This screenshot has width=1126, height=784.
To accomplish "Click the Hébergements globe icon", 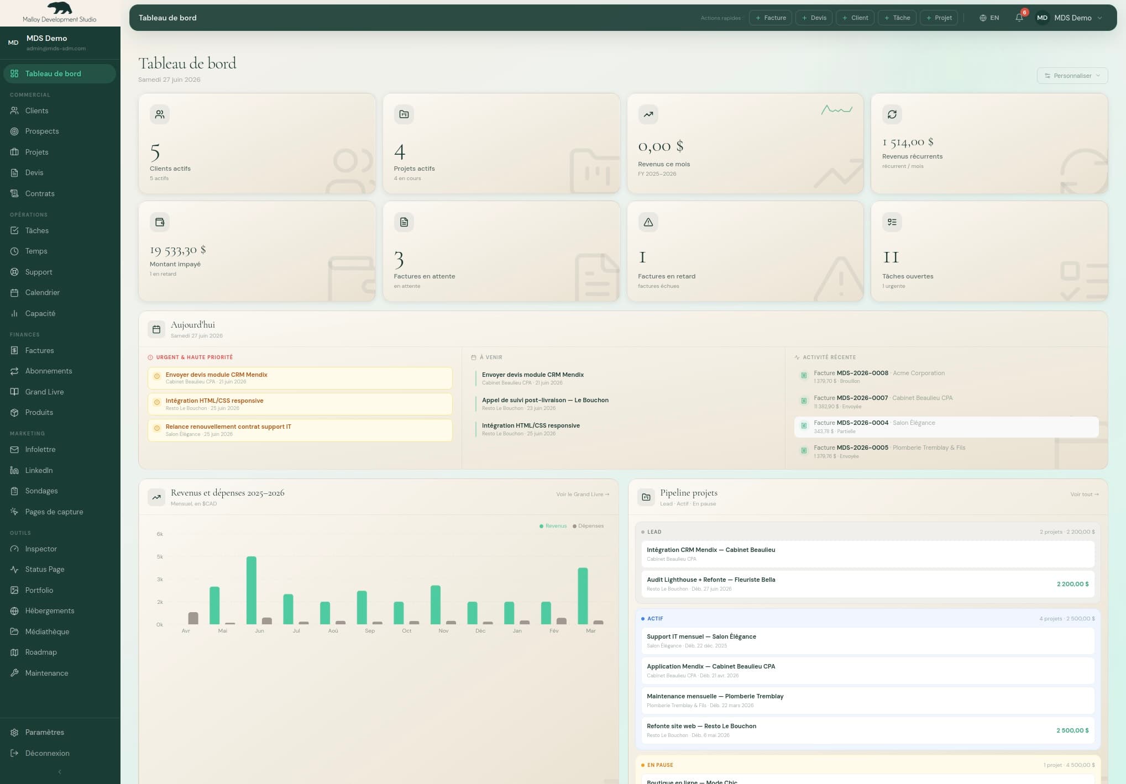I will click(x=14, y=611).
